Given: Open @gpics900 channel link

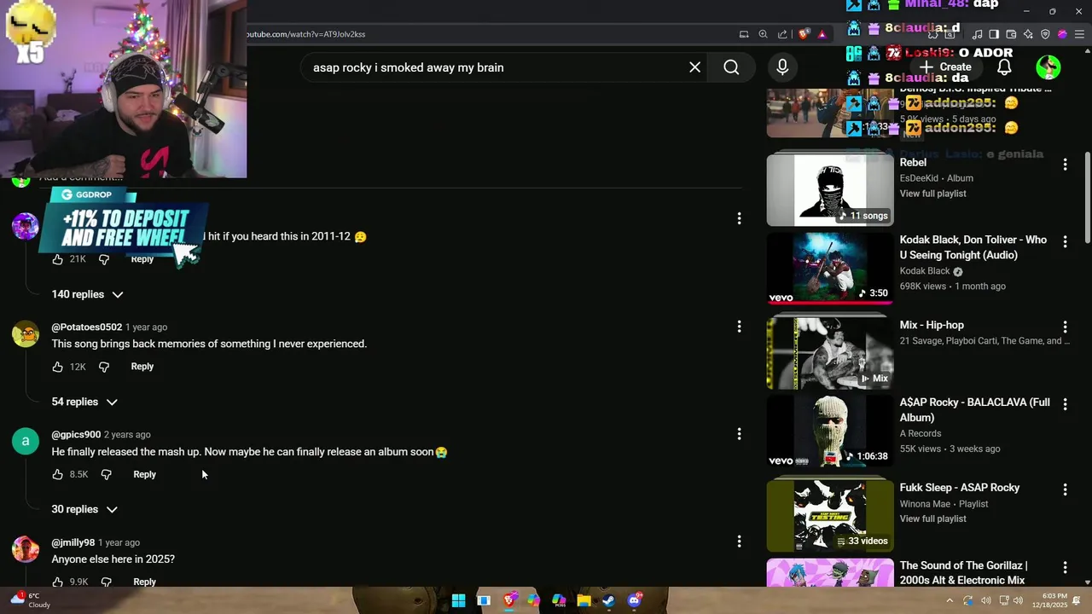Looking at the screenshot, I should point(76,435).
